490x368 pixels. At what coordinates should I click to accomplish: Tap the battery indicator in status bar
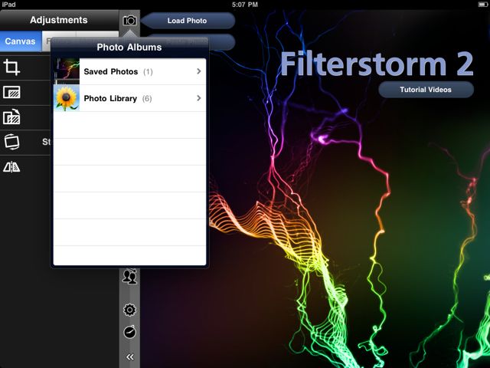click(x=483, y=5)
